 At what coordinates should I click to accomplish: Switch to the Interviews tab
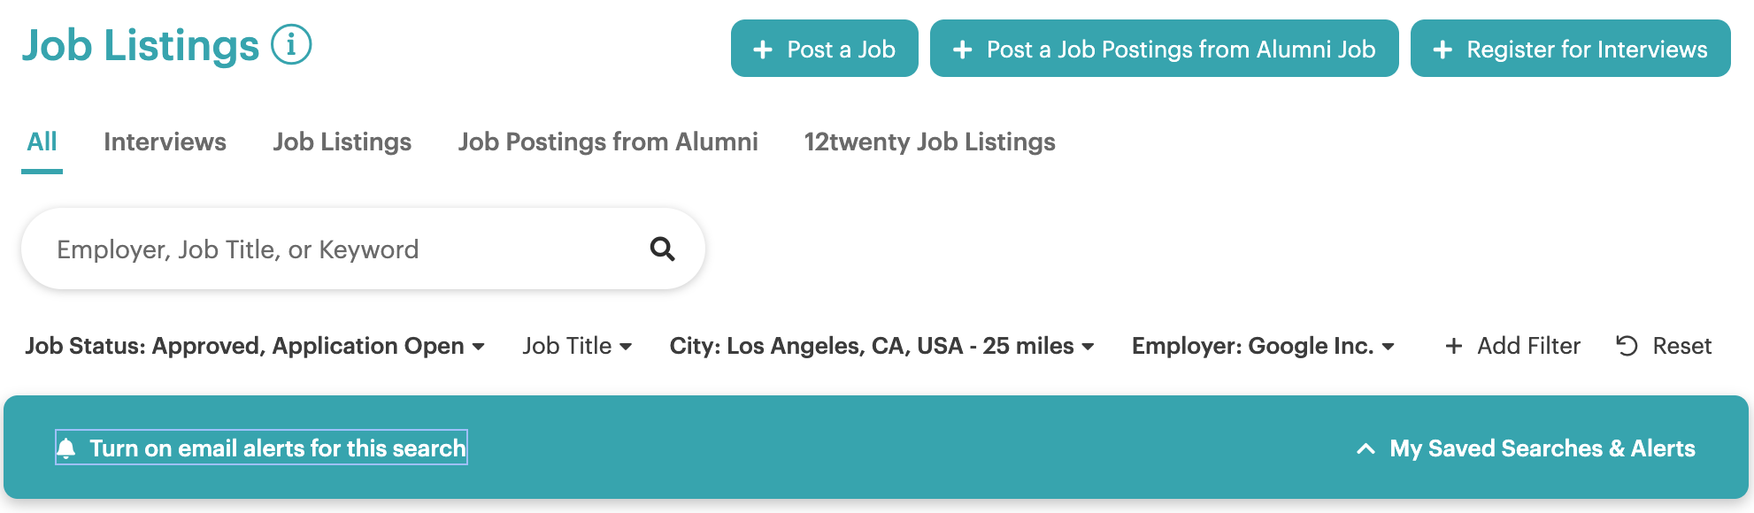(165, 142)
